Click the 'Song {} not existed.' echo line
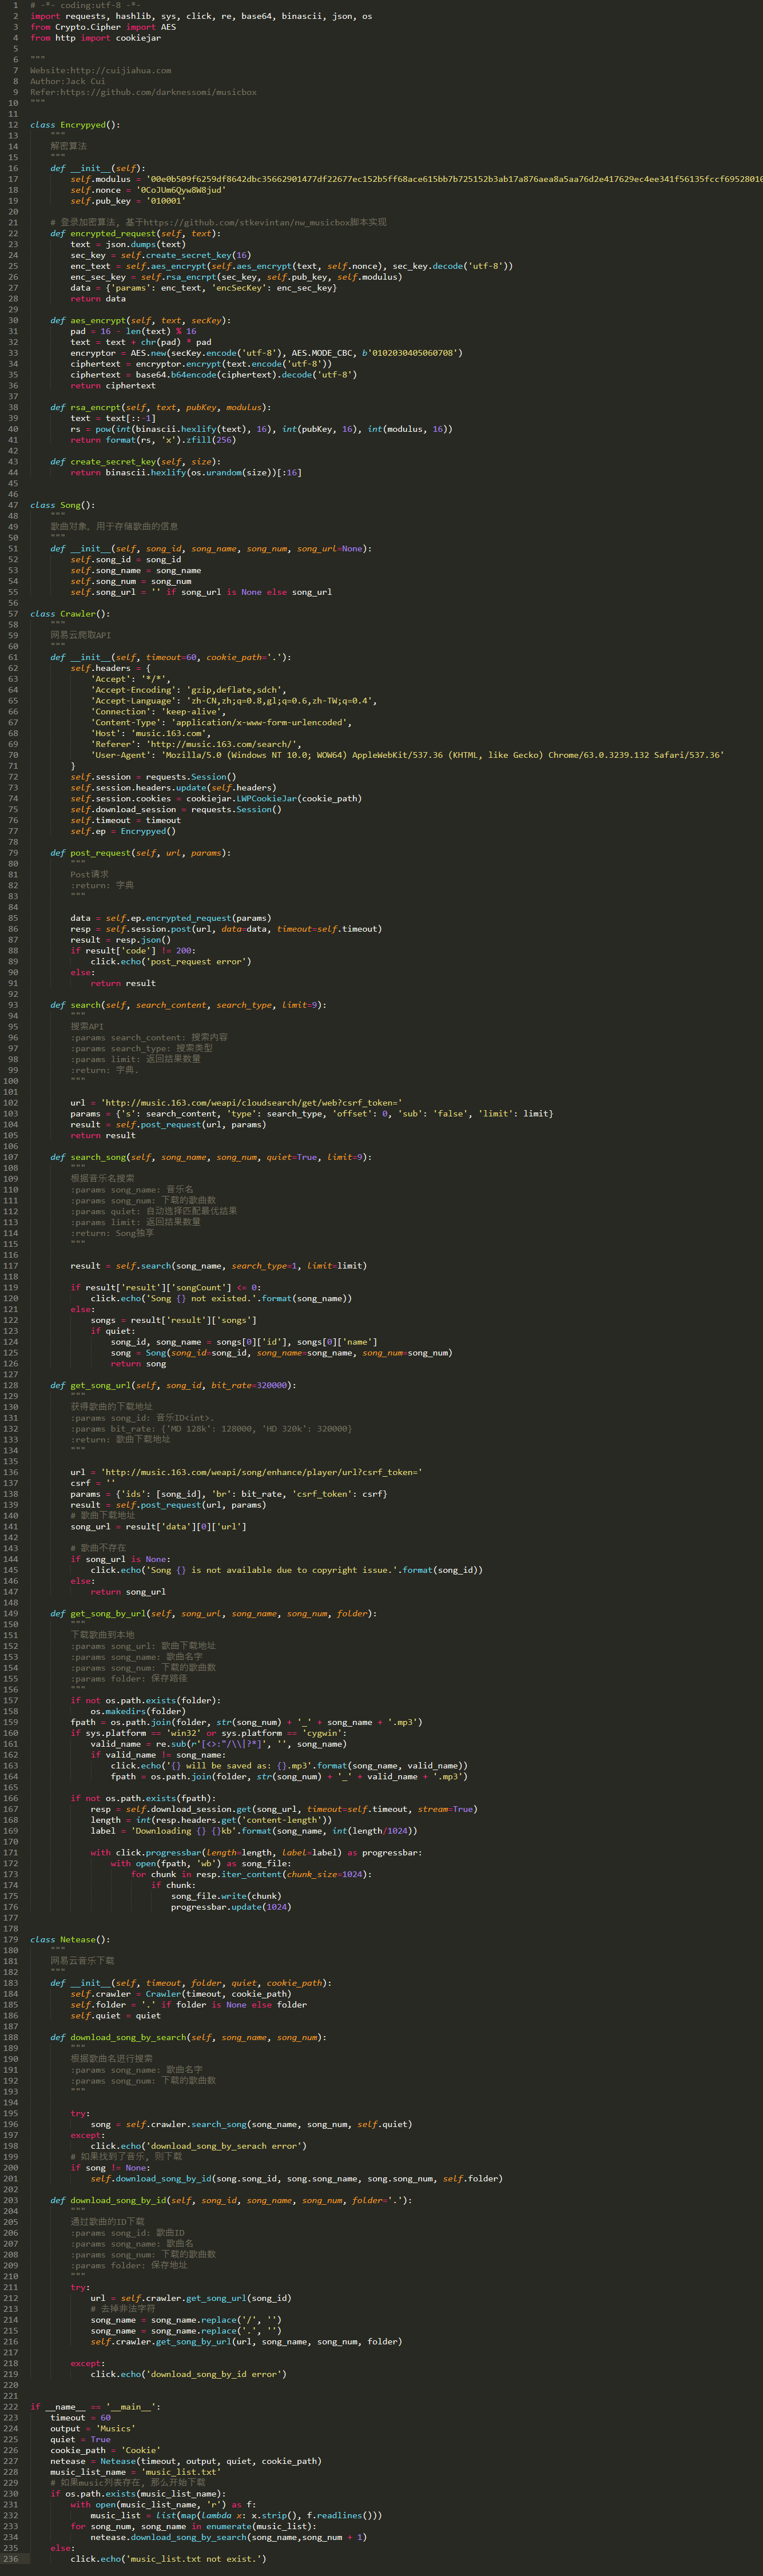Screen dimensions: 763x2576 (221, 1298)
